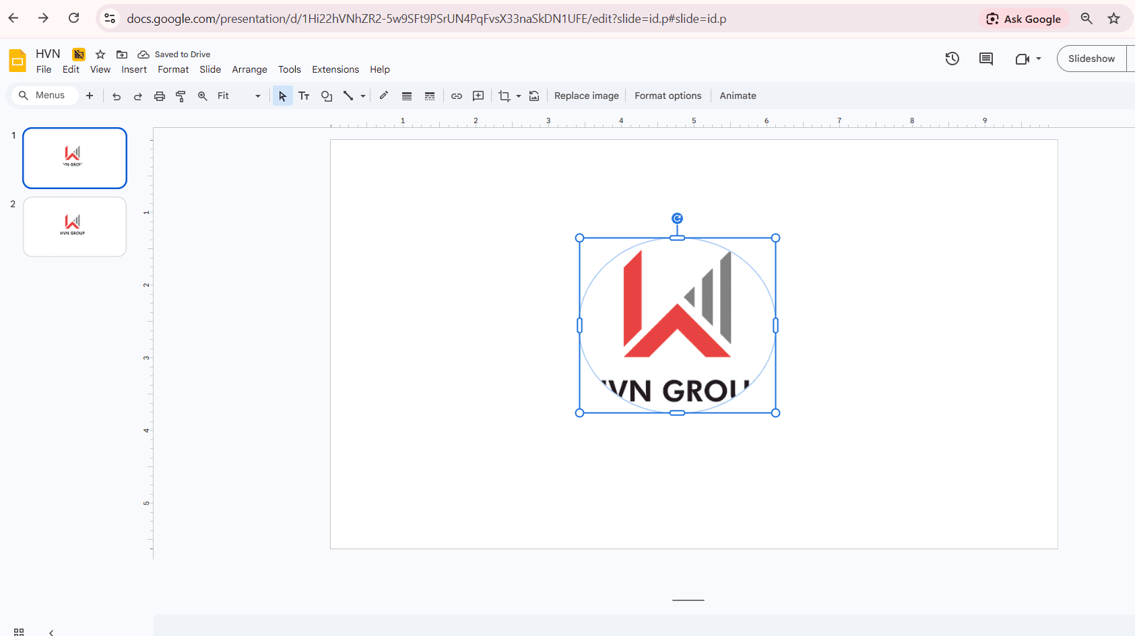Open the comments panel icon
The image size is (1135, 636).
point(986,59)
